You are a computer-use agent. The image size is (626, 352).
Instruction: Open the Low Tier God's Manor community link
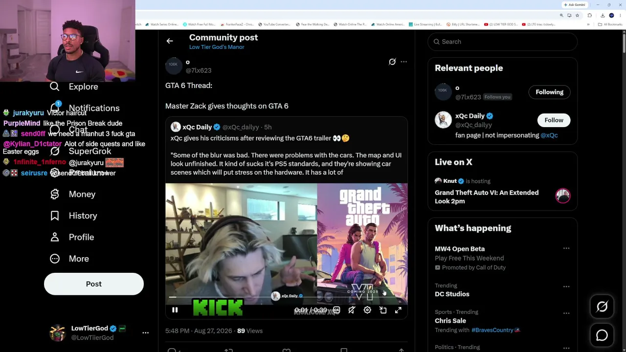(x=217, y=47)
